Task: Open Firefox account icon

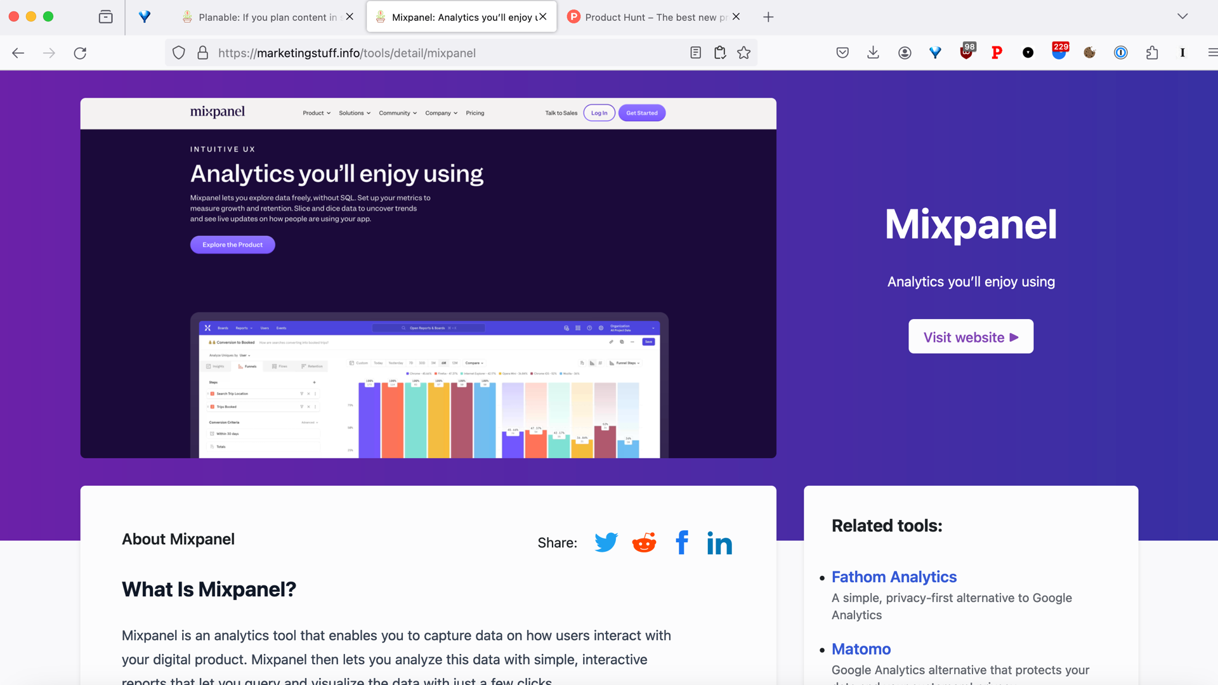Action: tap(905, 53)
